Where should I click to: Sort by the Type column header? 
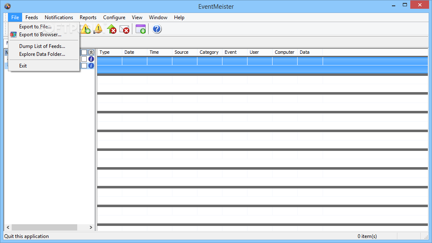coord(109,52)
